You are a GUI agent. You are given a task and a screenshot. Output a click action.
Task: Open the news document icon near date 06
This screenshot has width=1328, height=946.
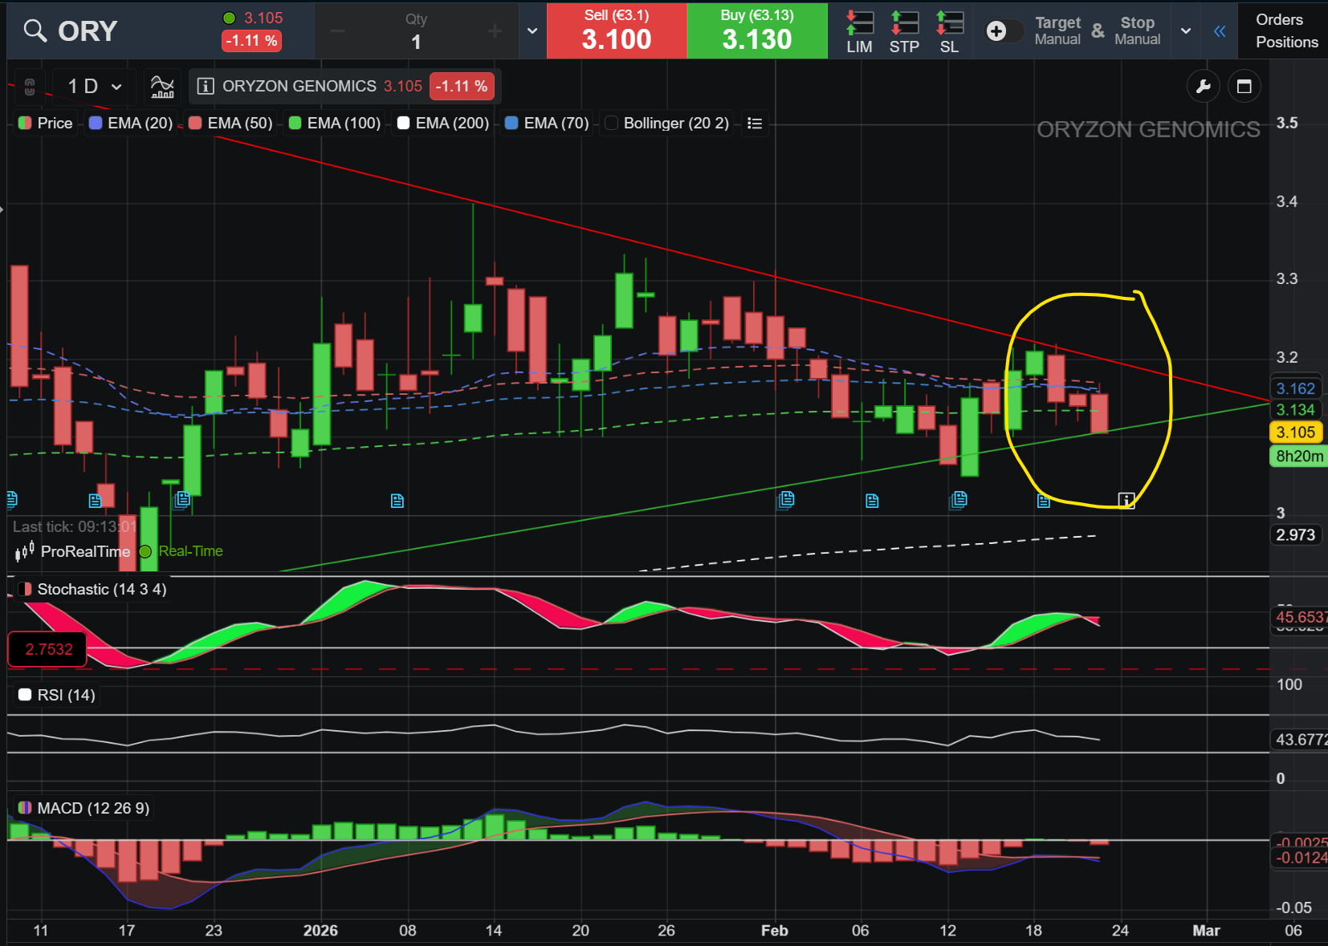(872, 501)
